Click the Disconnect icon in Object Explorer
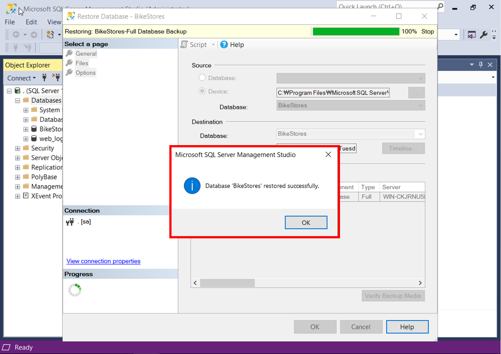501x354 pixels. click(56, 77)
